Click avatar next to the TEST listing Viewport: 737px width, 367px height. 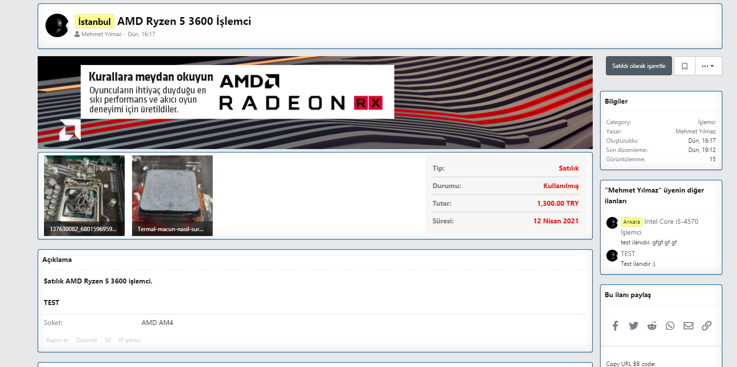tap(612, 256)
